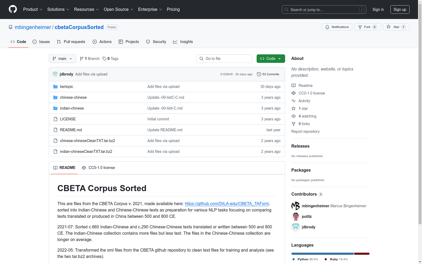Expand the Open Source menu
Image resolution: width=422 pixels, height=264 pixels.
pyautogui.click(x=119, y=9)
